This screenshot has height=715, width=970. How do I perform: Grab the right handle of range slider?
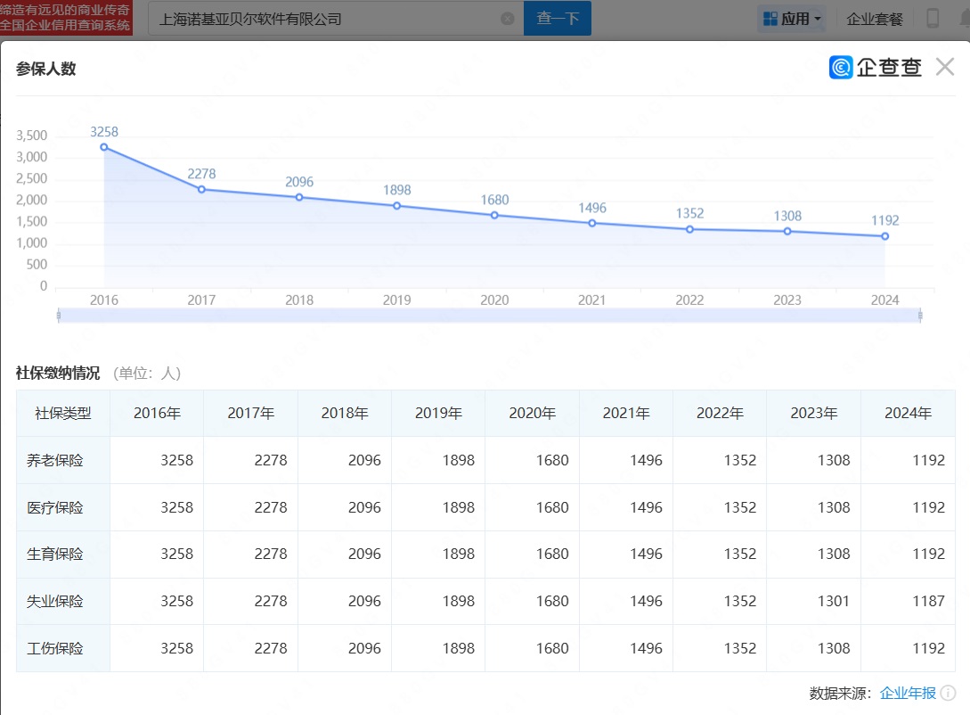[x=920, y=316]
